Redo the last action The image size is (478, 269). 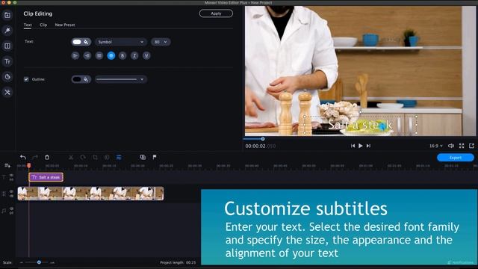coord(35,157)
